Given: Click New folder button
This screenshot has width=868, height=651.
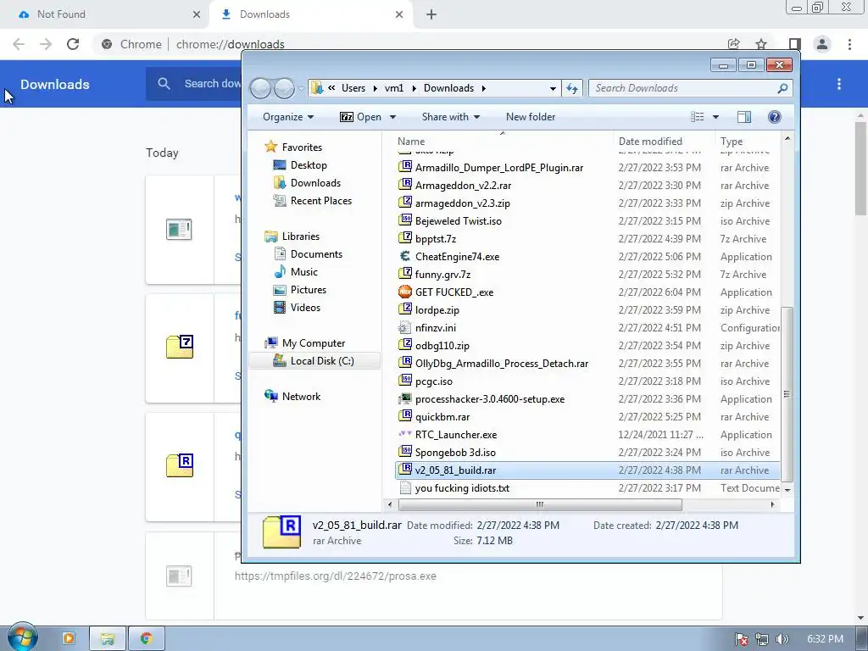Looking at the screenshot, I should tap(531, 117).
